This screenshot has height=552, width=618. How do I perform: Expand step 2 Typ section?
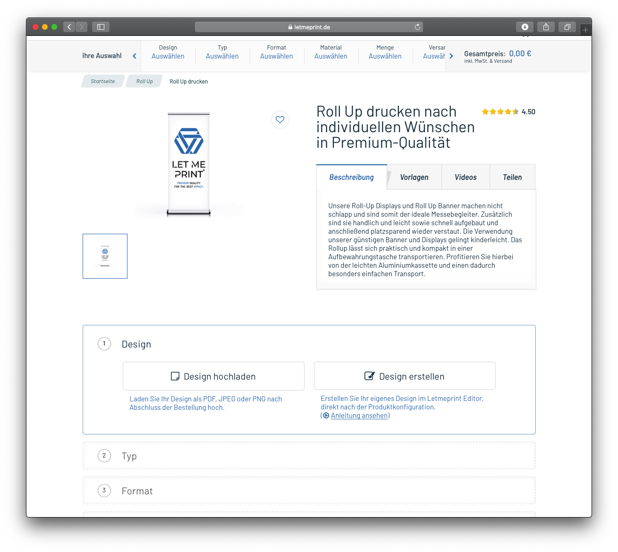(x=309, y=456)
